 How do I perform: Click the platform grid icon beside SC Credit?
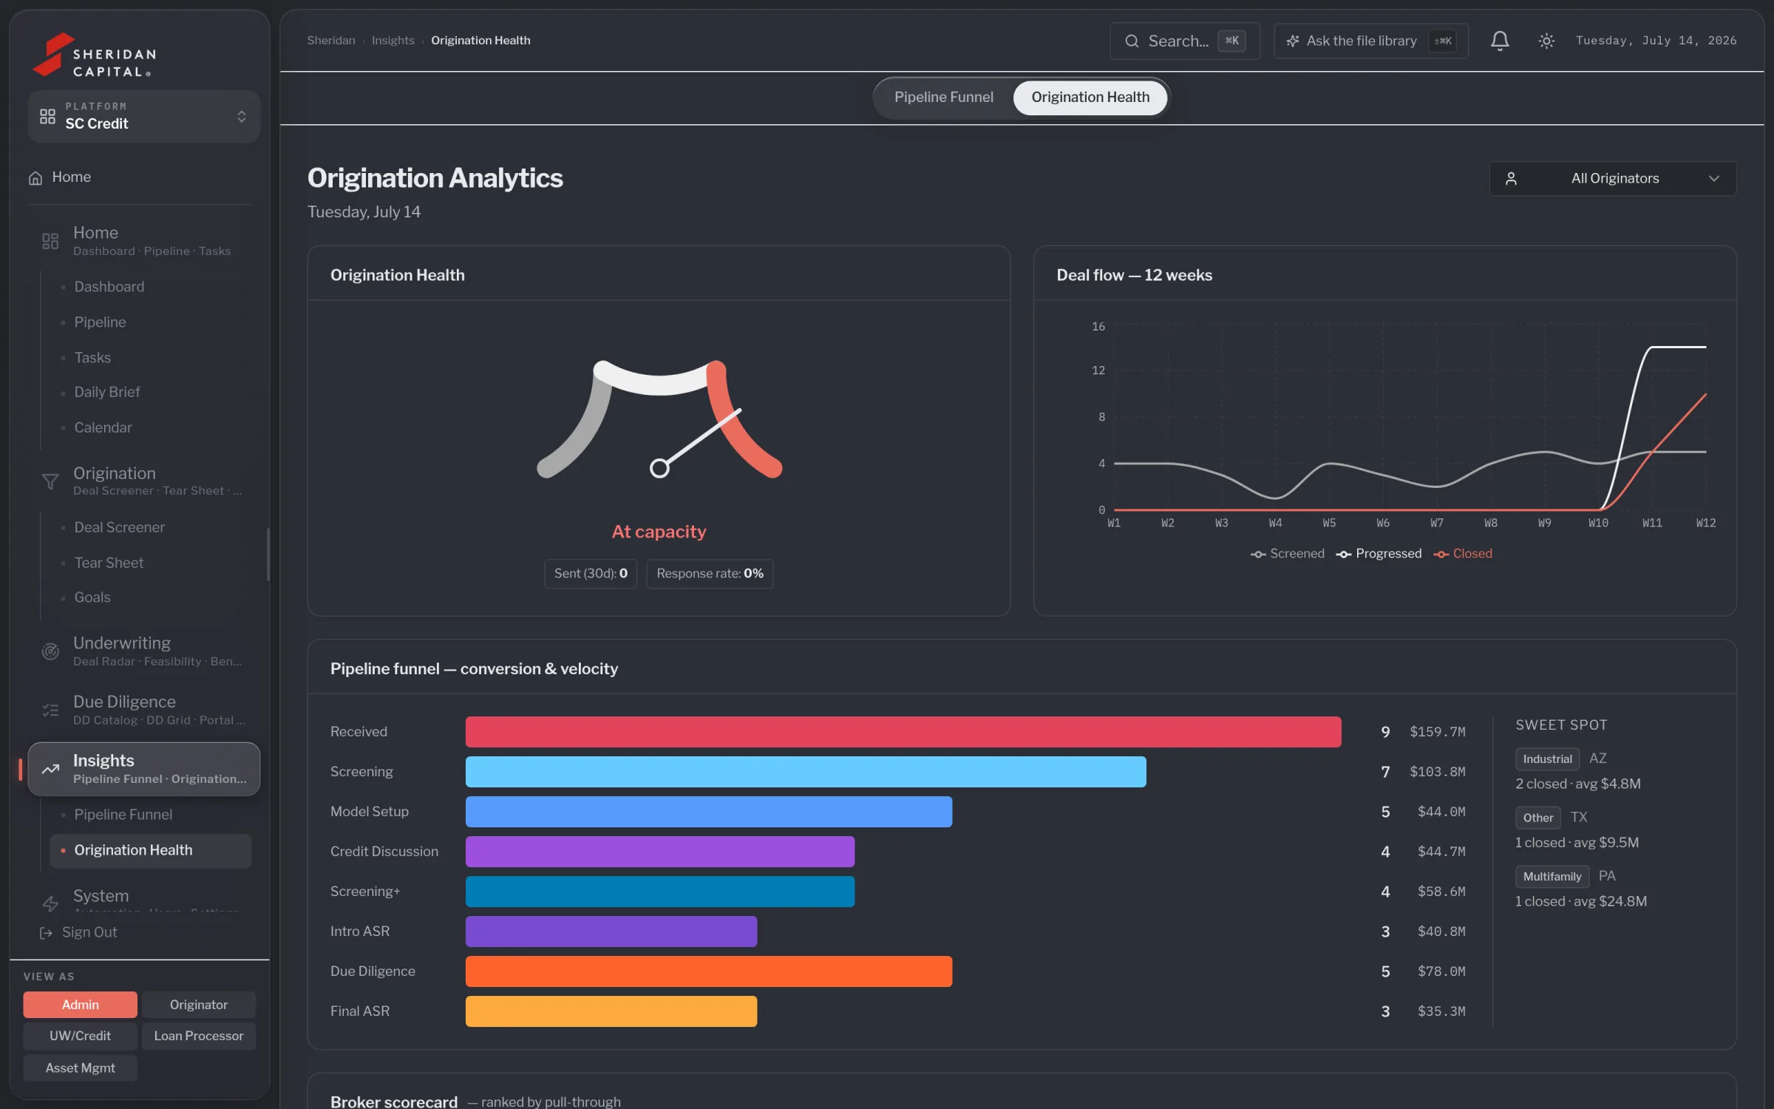tap(47, 116)
